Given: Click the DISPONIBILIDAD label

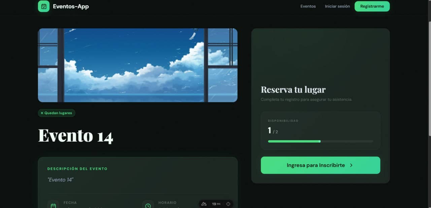Looking at the screenshot, I should coord(283,121).
